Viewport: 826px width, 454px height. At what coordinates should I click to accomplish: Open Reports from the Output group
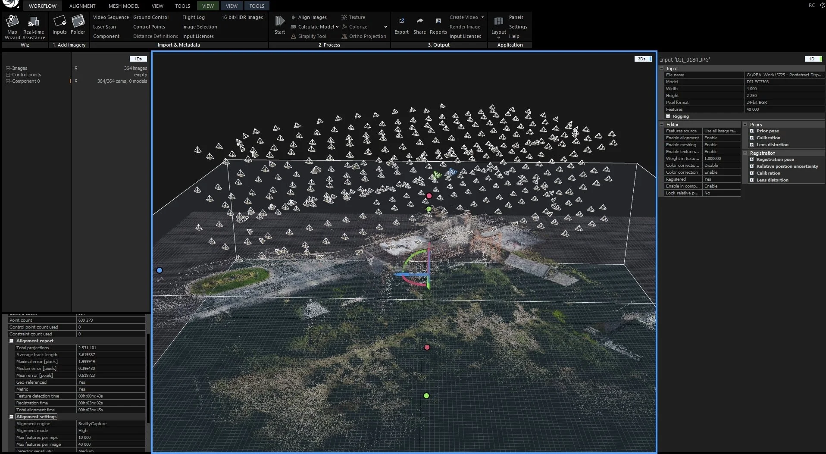[x=438, y=25]
